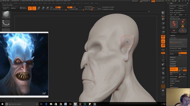
Task: Open the Alpha menu
Action: 3,3
